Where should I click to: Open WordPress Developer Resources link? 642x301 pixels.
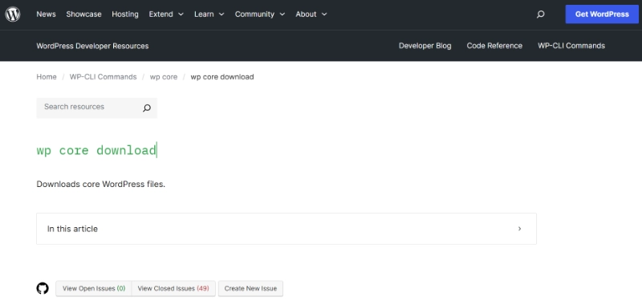(x=92, y=46)
